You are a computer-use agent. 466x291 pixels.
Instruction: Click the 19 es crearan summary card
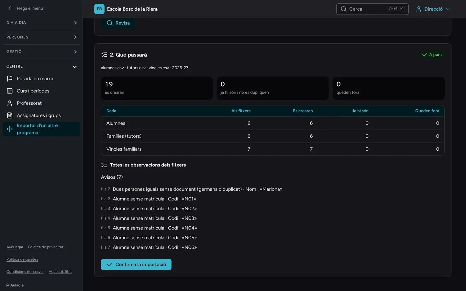[x=157, y=88]
